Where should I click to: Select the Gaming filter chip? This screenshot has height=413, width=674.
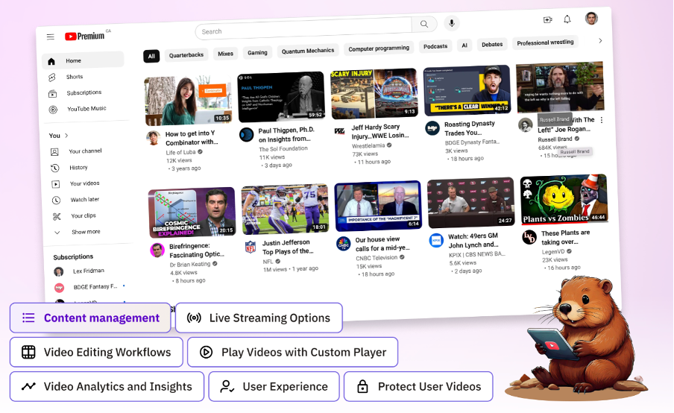coord(257,52)
